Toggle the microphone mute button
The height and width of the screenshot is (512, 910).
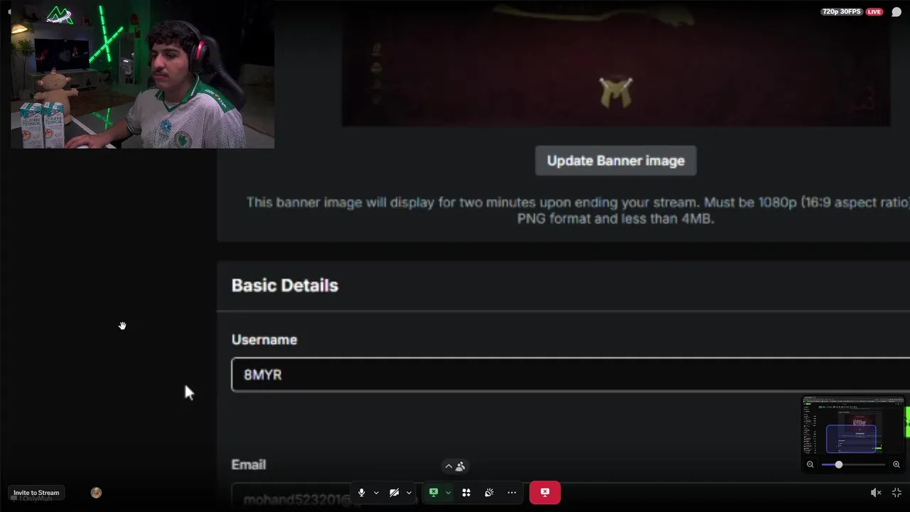coord(361,492)
